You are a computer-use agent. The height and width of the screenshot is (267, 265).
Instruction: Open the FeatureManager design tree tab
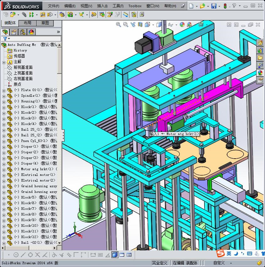tap(5, 32)
